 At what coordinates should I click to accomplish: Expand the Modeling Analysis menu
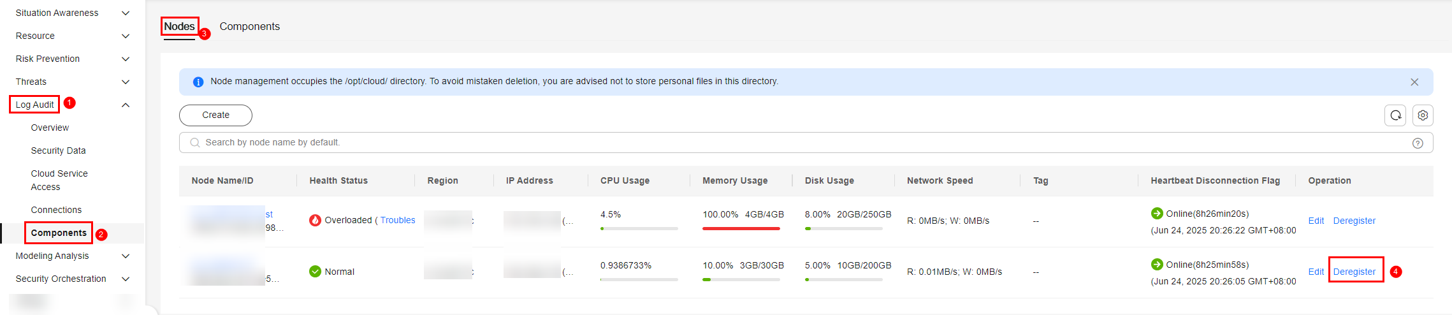pyautogui.click(x=126, y=256)
